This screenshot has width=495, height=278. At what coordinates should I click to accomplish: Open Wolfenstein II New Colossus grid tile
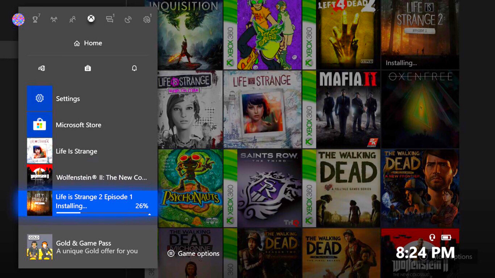[420, 253]
